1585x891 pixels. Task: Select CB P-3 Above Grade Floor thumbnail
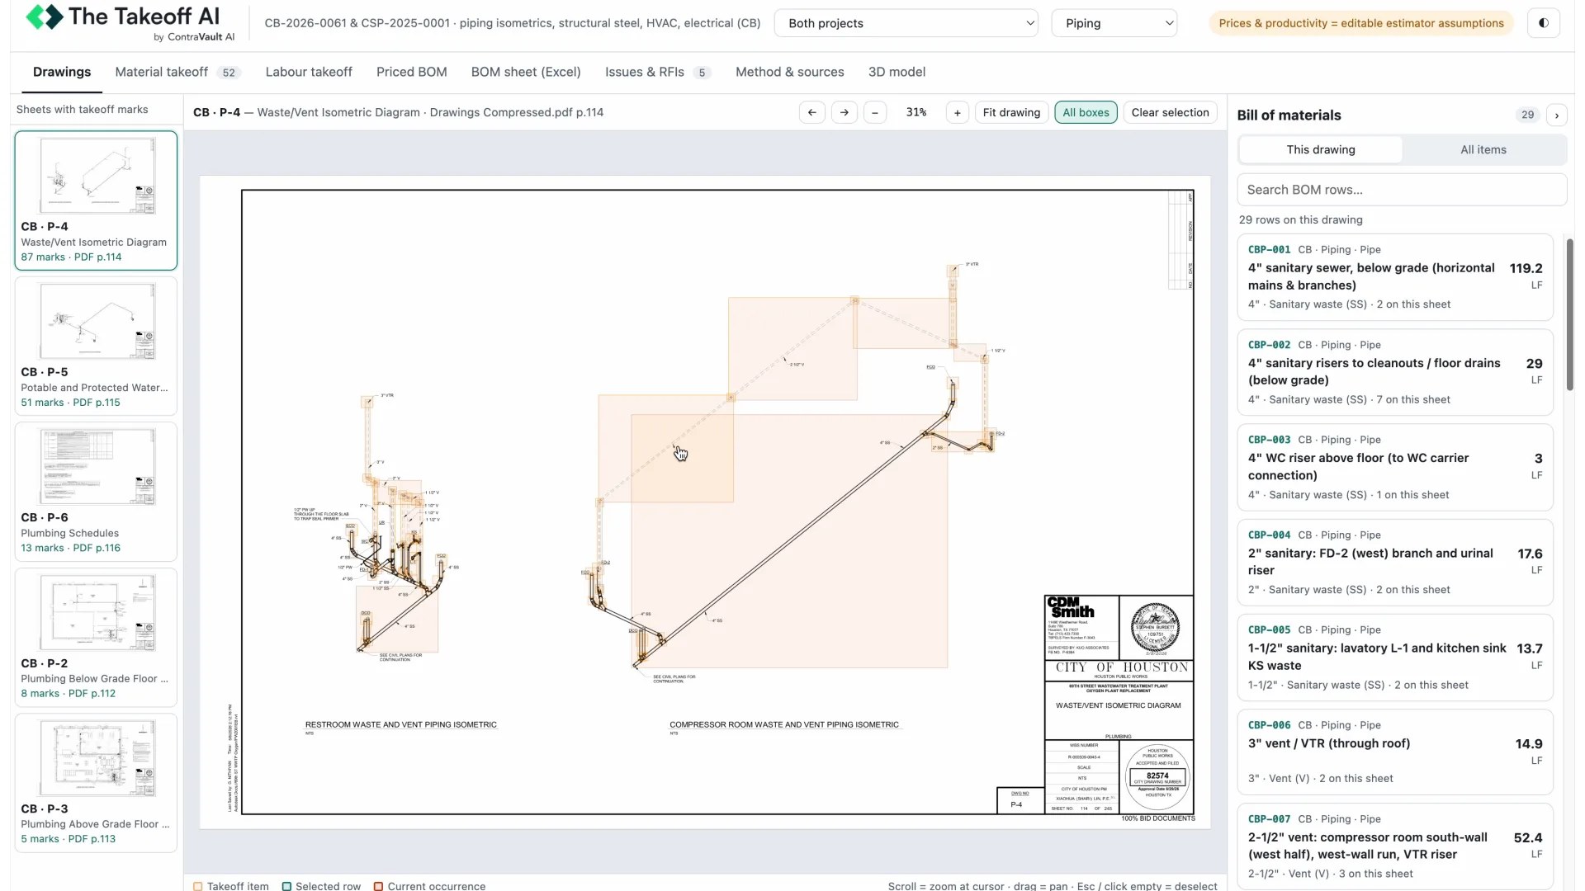pyautogui.click(x=96, y=783)
